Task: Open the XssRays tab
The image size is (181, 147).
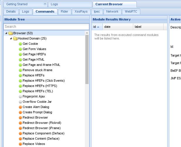Action: click(81, 12)
